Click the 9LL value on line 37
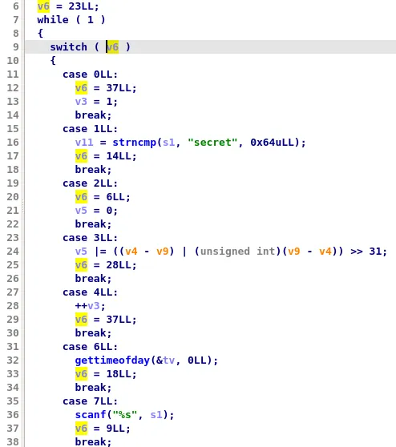Viewport: 396px width, 447px height. click(x=115, y=429)
